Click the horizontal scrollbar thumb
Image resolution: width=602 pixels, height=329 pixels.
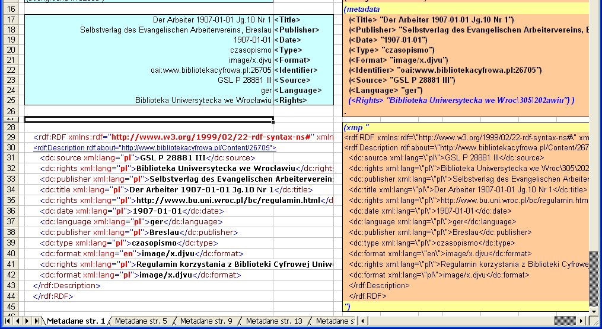click(x=565, y=321)
